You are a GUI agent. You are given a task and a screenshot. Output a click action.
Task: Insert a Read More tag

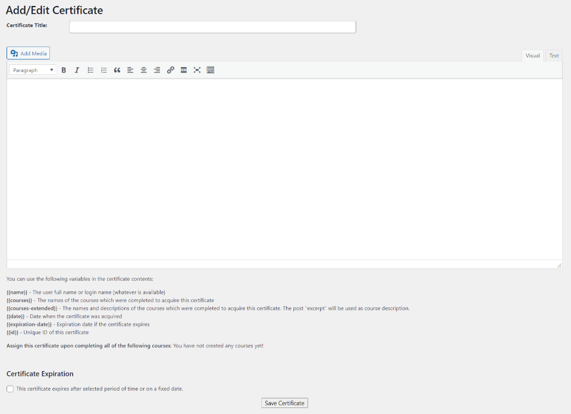(184, 70)
